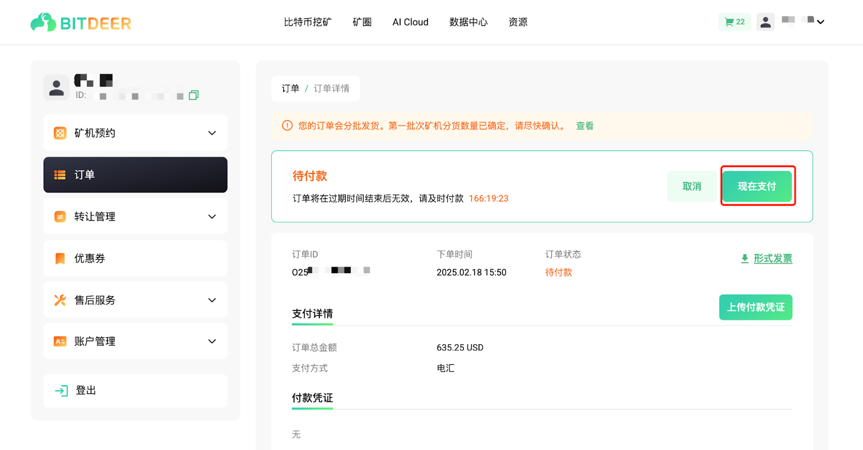Open the 形式发票 link

(x=773, y=259)
